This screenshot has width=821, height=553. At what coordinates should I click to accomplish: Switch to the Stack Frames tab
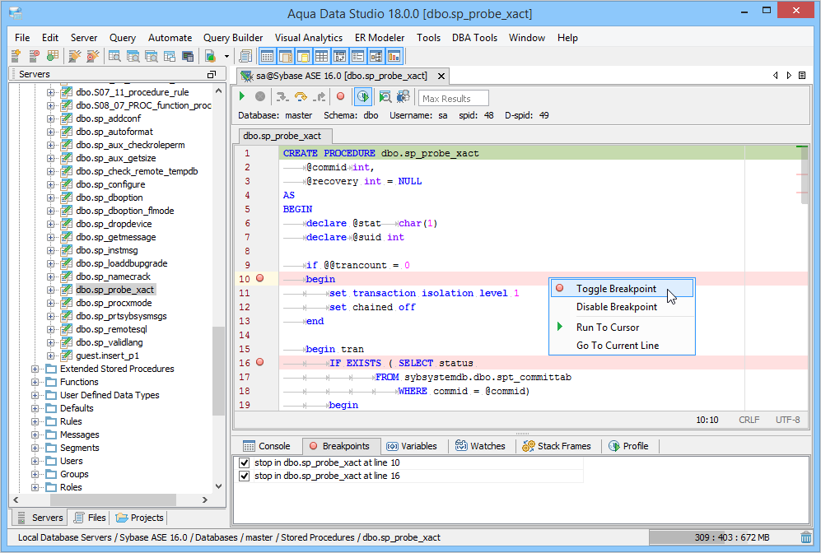pos(557,446)
